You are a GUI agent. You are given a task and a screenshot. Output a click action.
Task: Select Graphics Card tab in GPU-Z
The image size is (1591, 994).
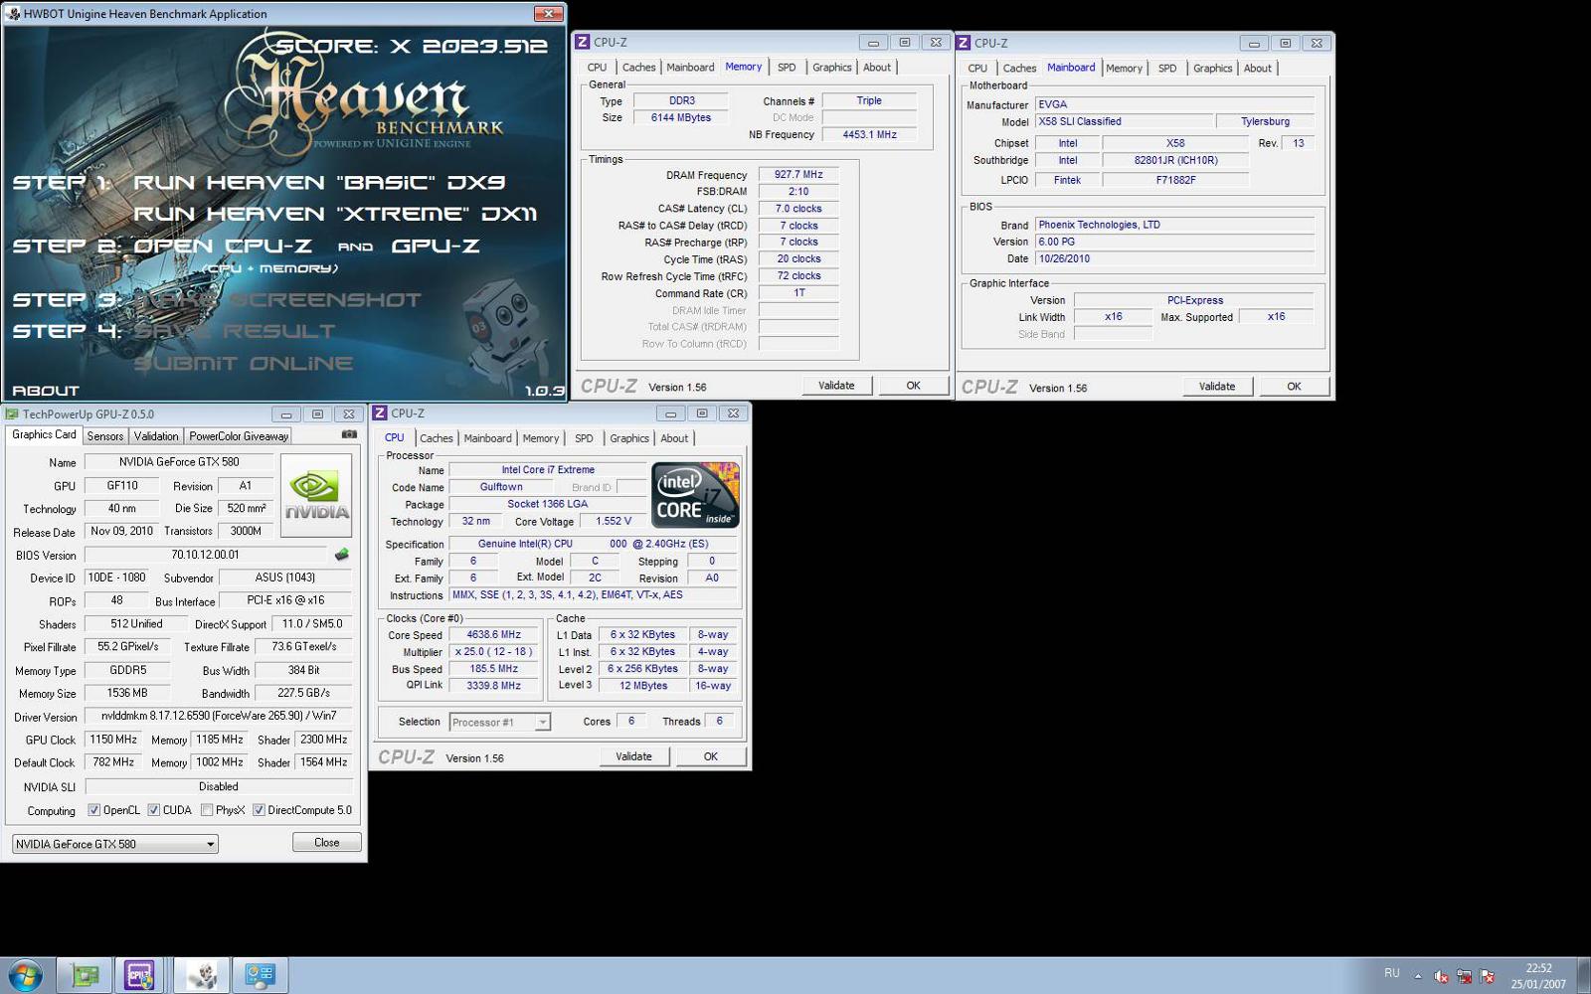point(44,434)
